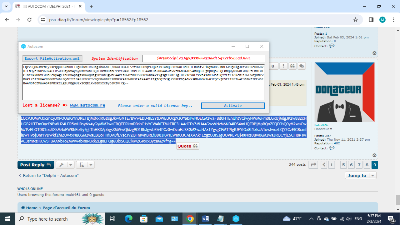
Task: Click the Home breadcrumb link
Action: coord(29,208)
